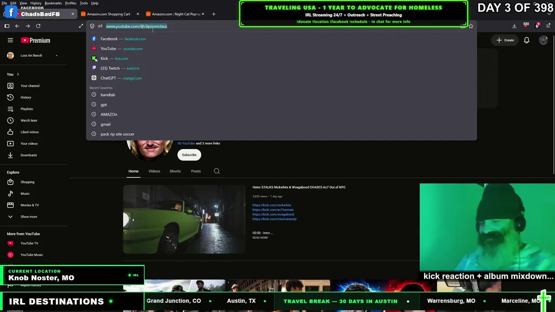555x312 pixels.
Task: Open the kick.com/ac7ionman link
Action: [x=273, y=210]
